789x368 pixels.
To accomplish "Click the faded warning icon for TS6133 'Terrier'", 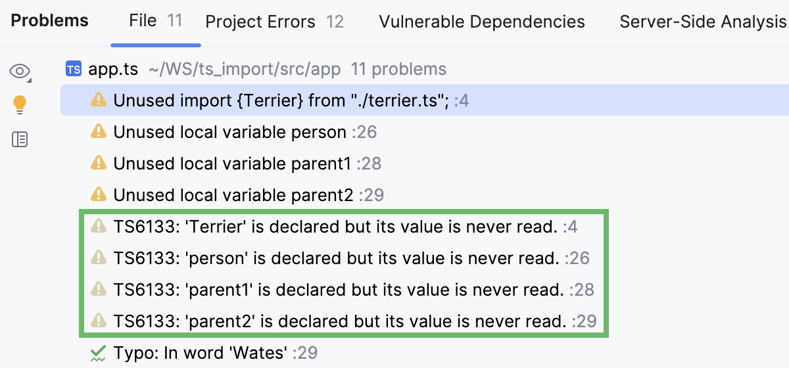I will 99,227.
